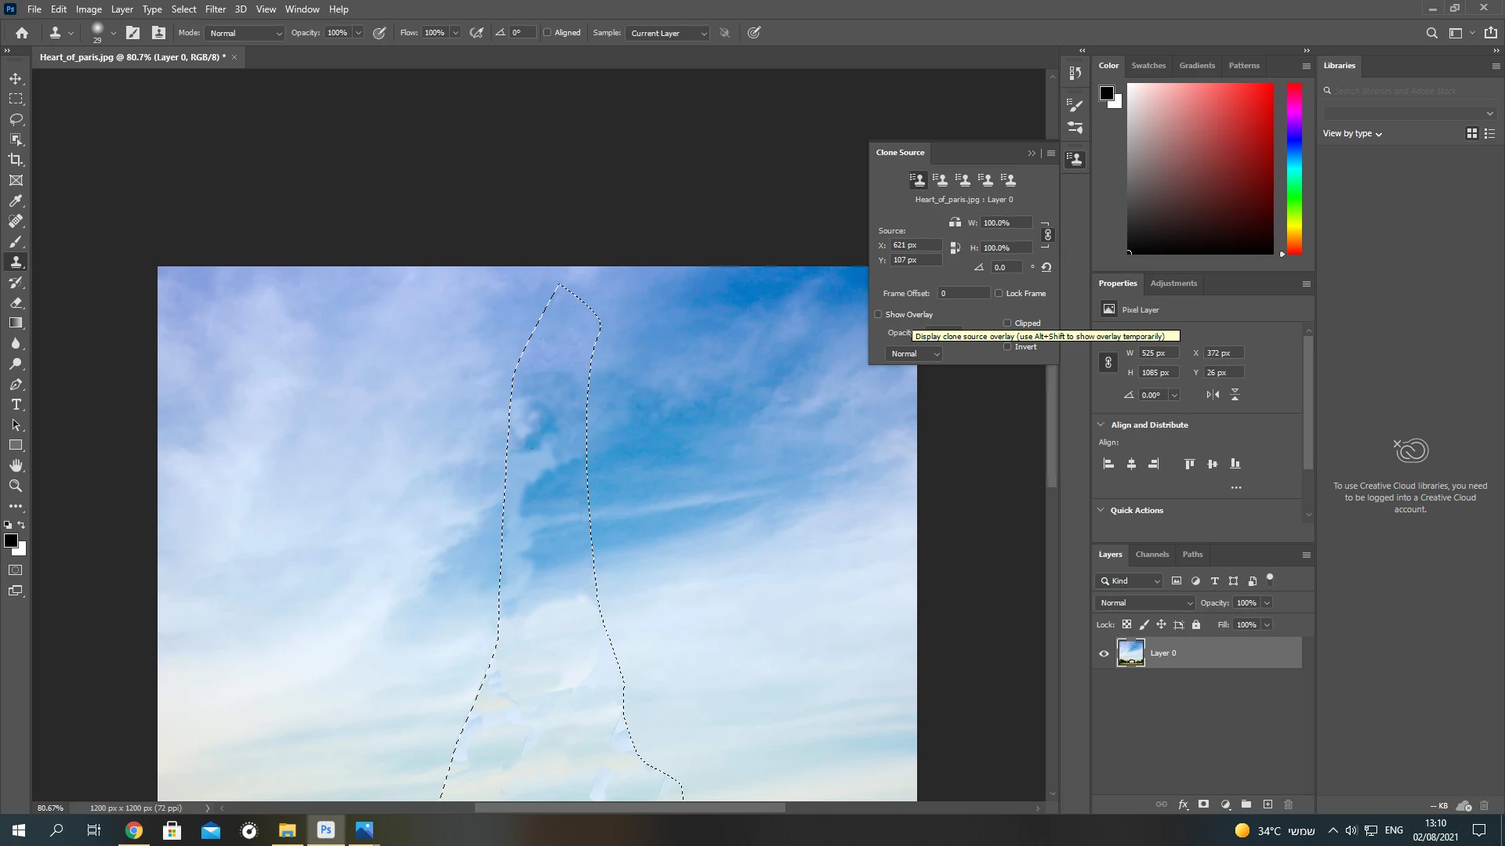Viewport: 1505px width, 846px height.
Task: Enable the Show Overlay checkbox
Action: coord(879,314)
